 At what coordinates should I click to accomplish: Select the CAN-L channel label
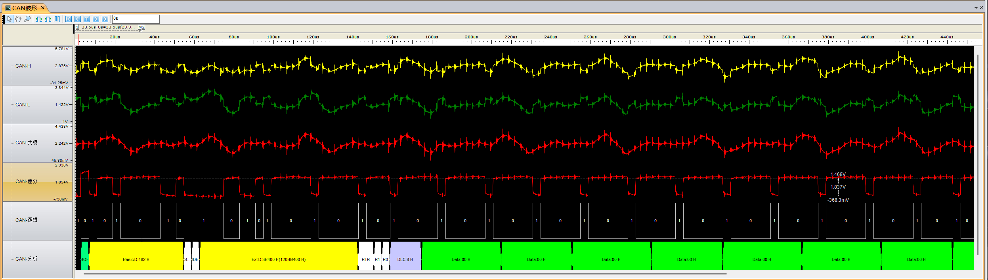pyautogui.click(x=23, y=105)
